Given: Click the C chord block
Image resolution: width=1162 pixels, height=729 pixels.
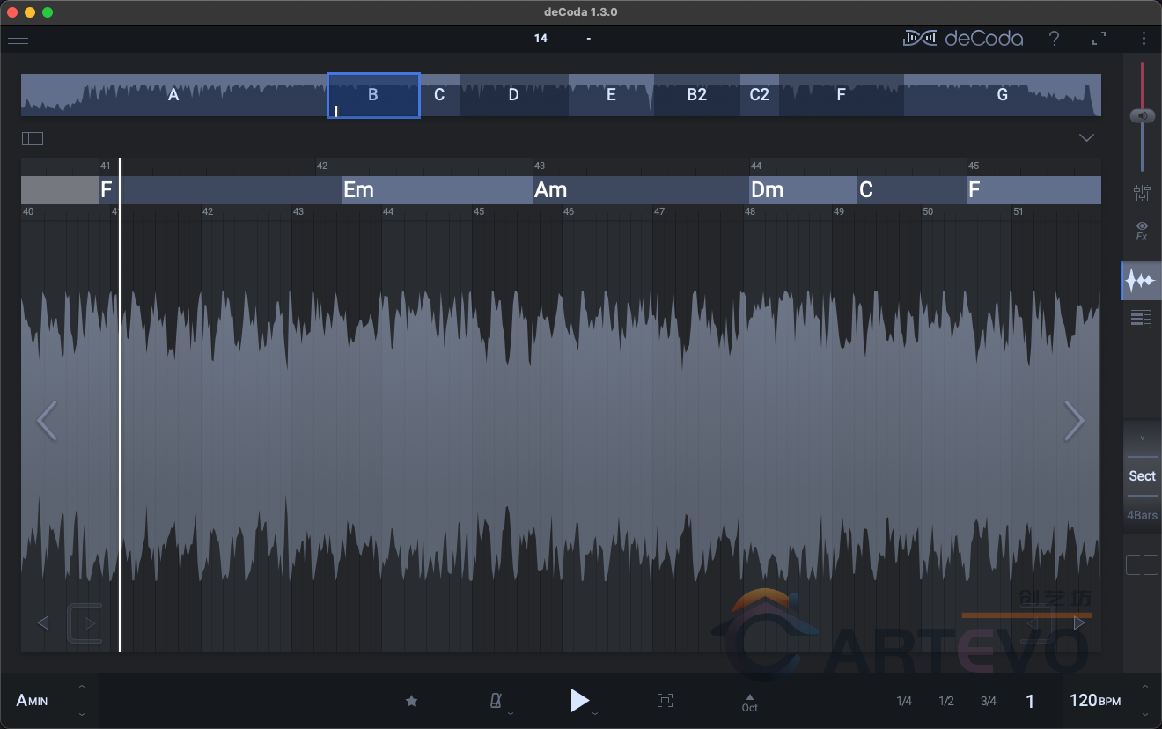Looking at the screenshot, I should (912, 190).
